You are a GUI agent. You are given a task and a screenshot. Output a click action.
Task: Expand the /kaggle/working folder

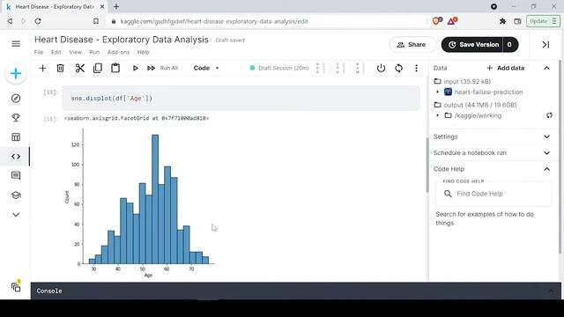tap(438, 115)
